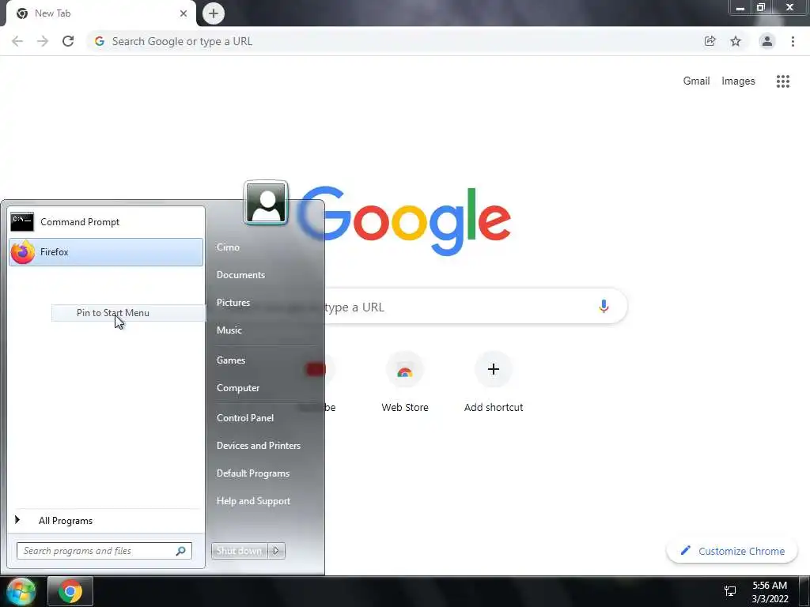
Task: Open the Images link
Action: pyautogui.click(x=738, y=81)
